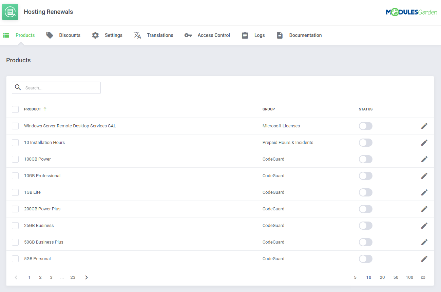Check the 10GB Professional row checkbox

coord(15,176)
